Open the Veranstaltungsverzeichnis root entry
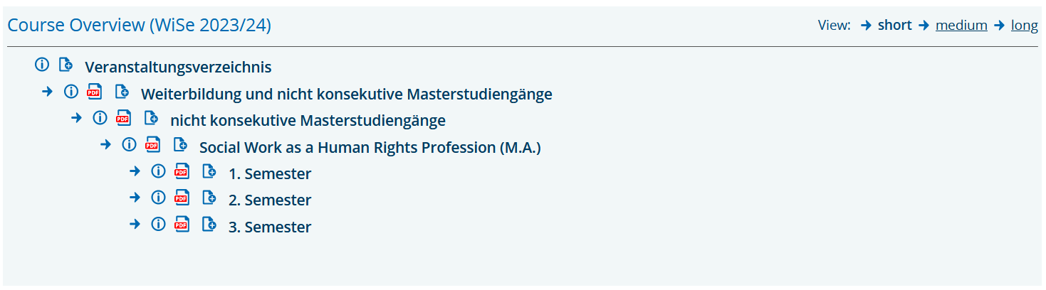 178,68
